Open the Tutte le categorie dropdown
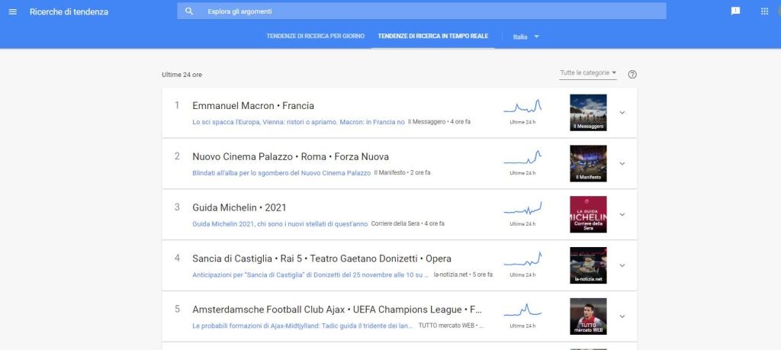The height and width of the screenshot is (350, 781). (x=588, y=73)
